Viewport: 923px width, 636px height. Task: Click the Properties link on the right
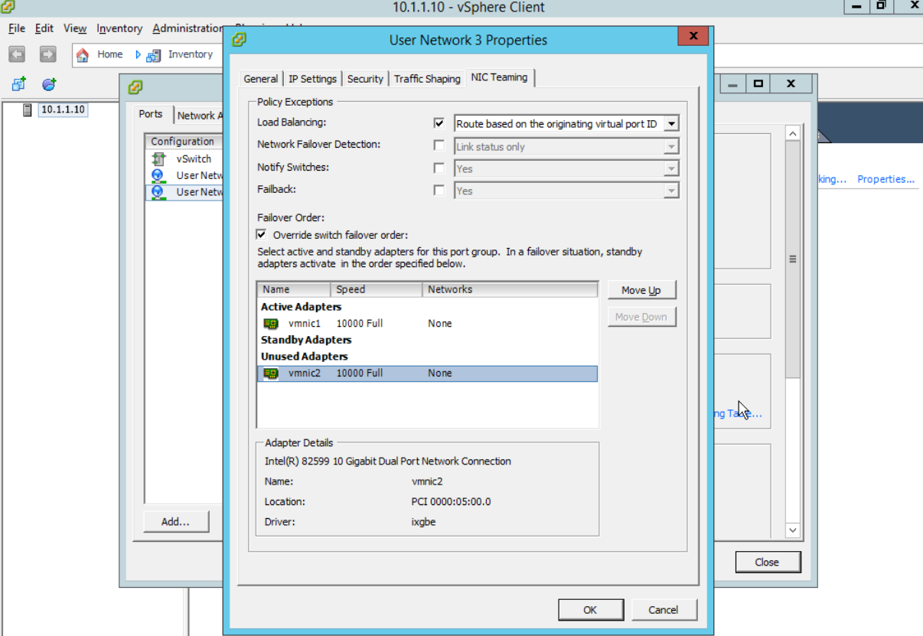(x=885, y=178)
